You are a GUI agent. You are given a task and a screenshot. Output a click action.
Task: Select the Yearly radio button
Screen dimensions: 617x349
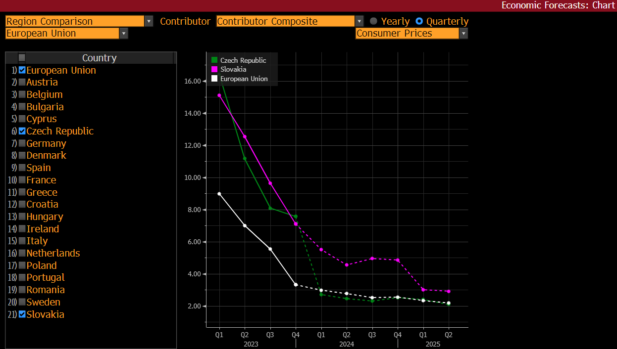[x=374, y=21]
